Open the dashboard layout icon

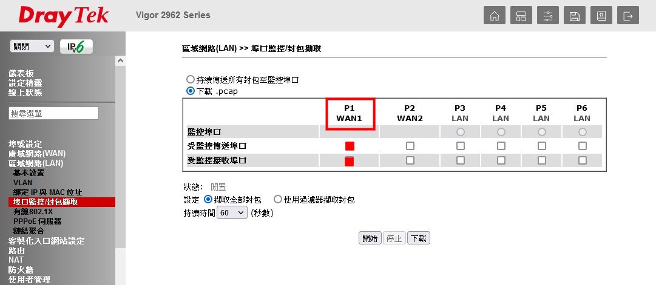click(521, 16)
